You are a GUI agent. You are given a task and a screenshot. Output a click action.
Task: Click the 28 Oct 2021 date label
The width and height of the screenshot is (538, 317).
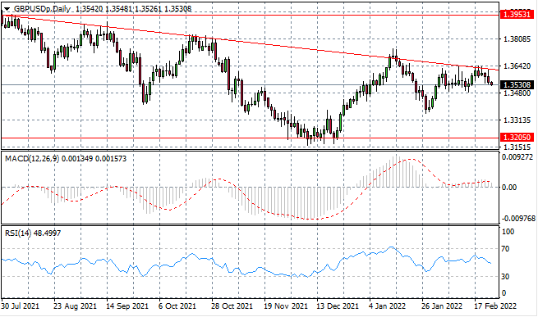point(232,306)
